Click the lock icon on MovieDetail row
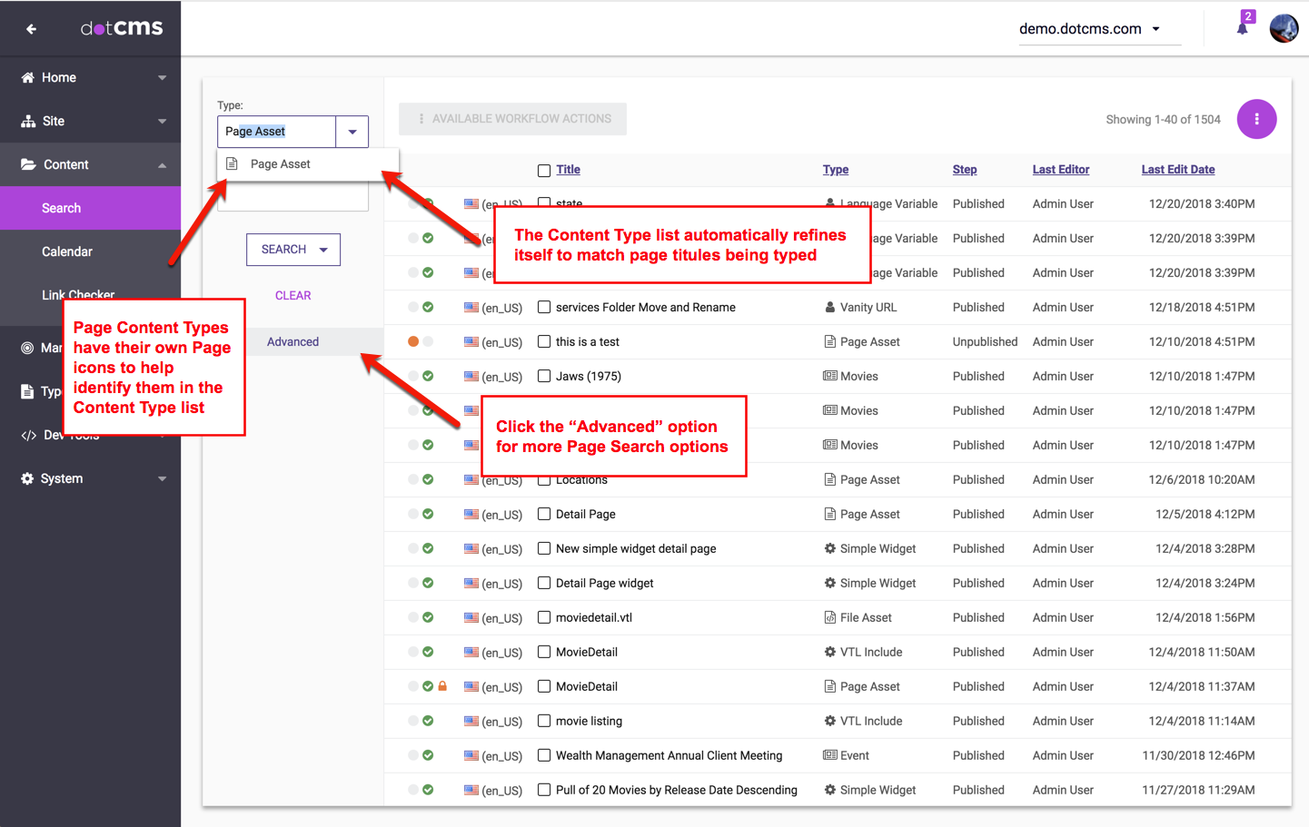 click(x=442, y=686)
